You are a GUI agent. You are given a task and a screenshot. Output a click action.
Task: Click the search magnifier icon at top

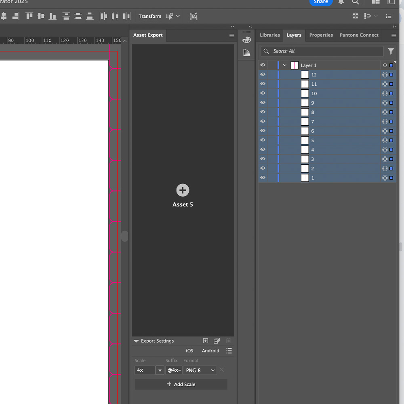(355, 2)
